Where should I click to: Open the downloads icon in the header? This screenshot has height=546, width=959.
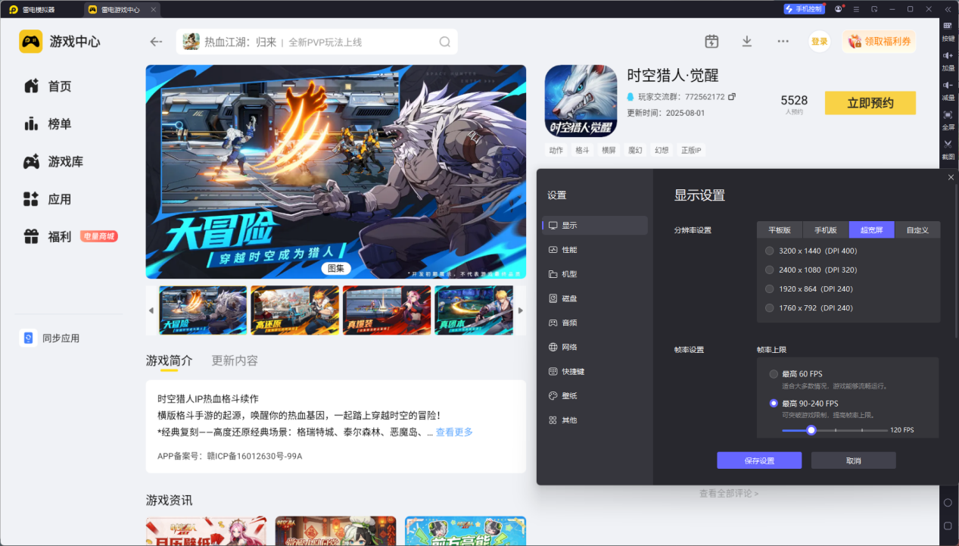pos(747,42)
